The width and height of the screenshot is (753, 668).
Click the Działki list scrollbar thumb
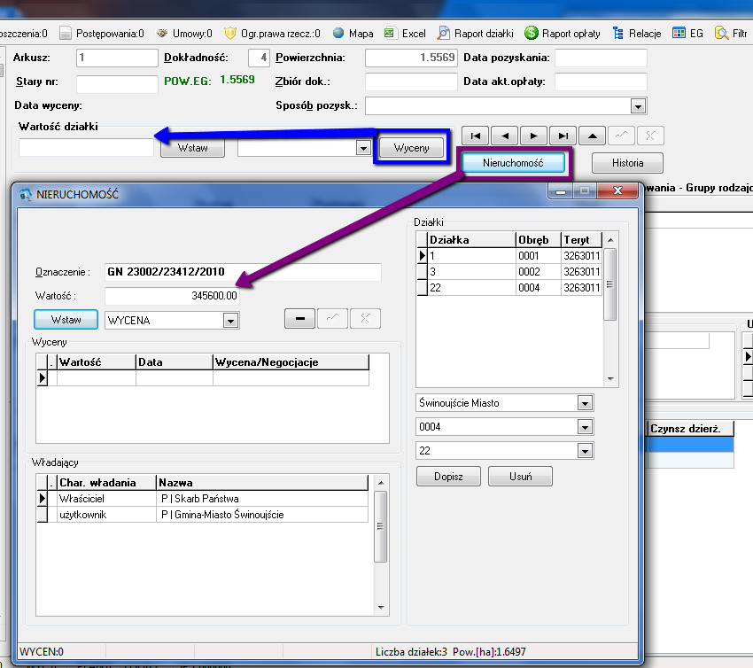coord(609,284)
